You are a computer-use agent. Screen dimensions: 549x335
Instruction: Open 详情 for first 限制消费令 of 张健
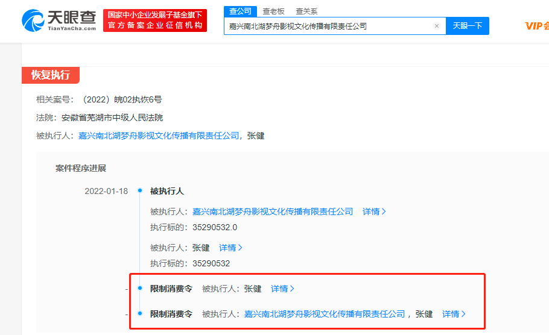(282, 289)
